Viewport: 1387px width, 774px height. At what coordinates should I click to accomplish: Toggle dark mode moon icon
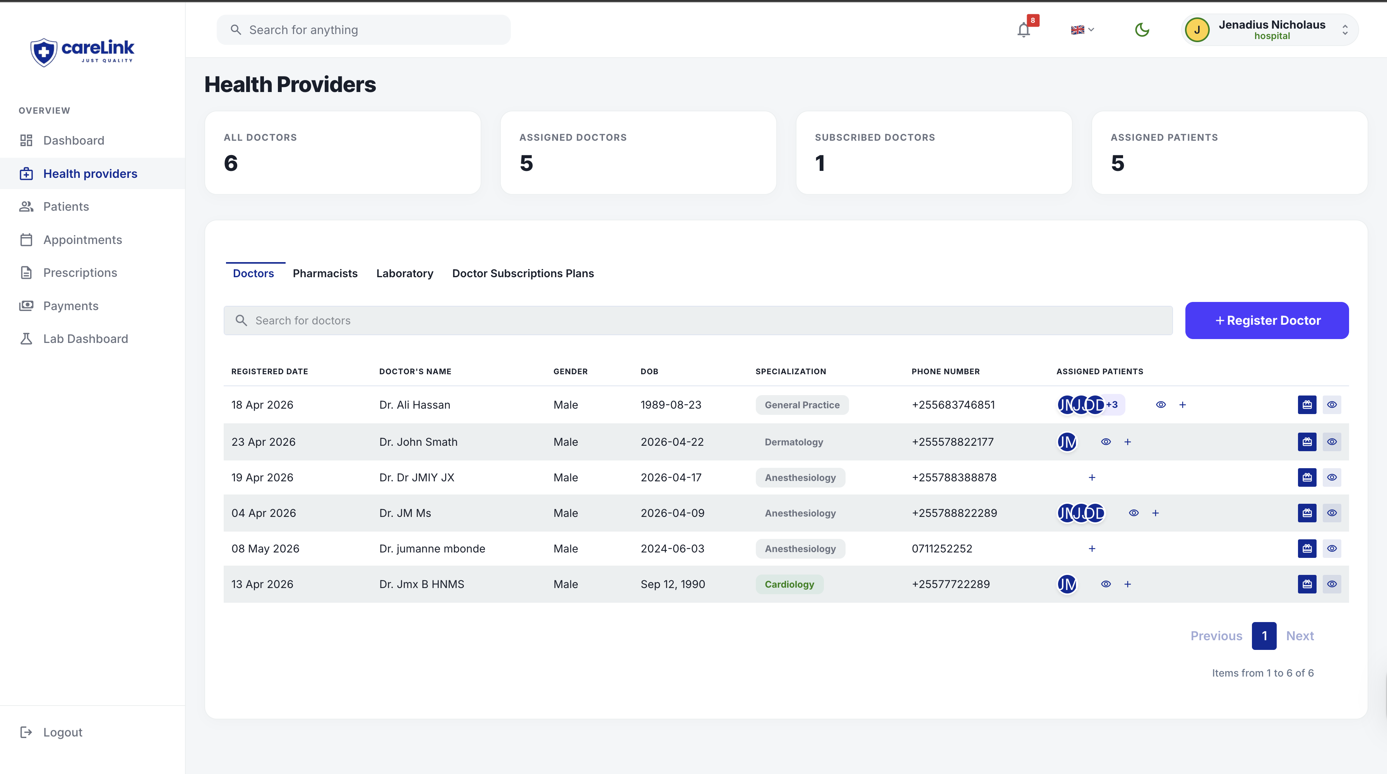[x=1142, y=30]
